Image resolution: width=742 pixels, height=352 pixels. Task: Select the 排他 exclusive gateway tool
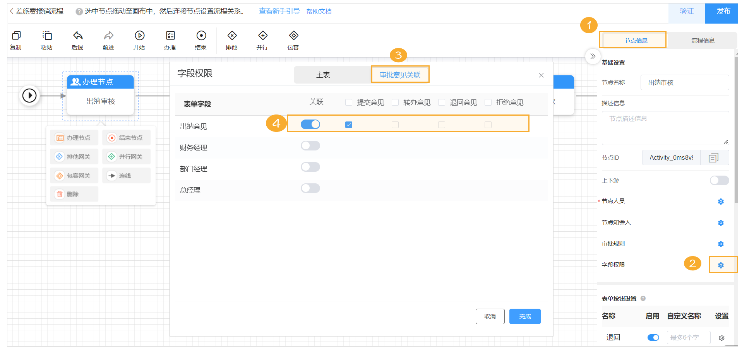point(231,40)
